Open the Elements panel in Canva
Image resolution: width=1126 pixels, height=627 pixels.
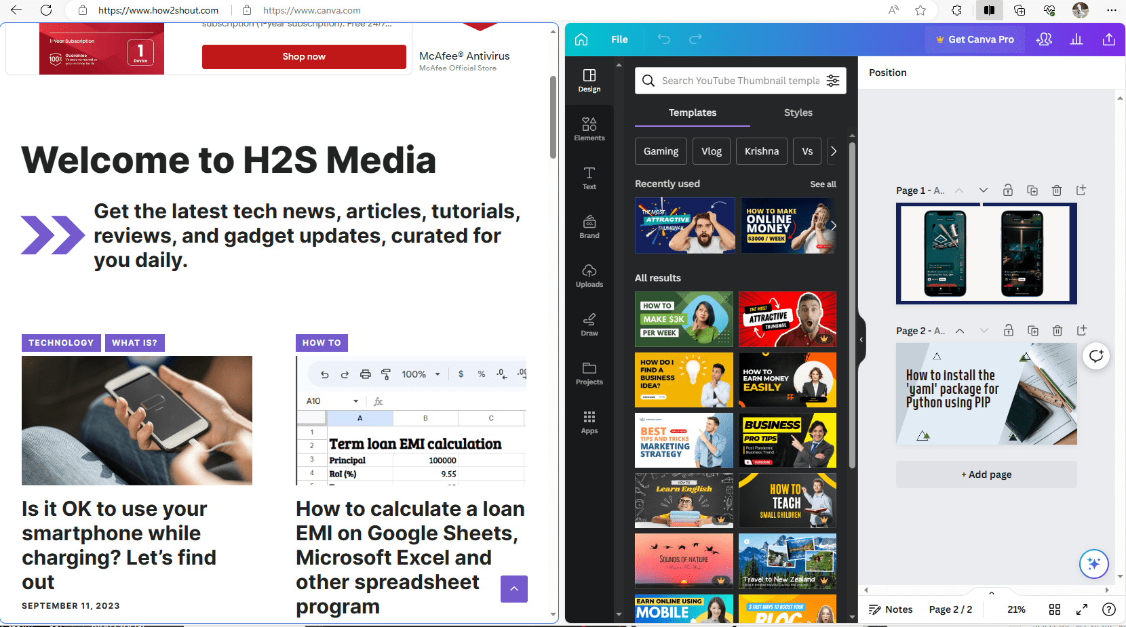[589, 129]
